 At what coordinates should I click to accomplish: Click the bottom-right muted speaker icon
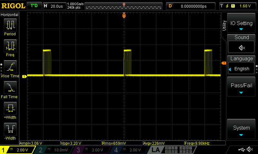(x=250, y=149)
